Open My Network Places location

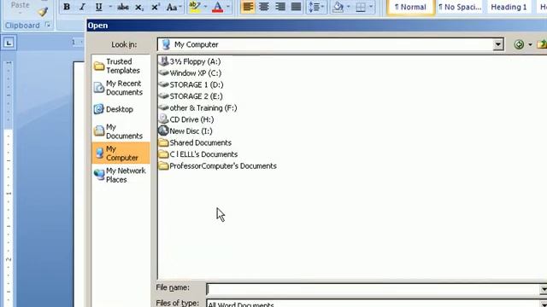(x=120, y=175)
